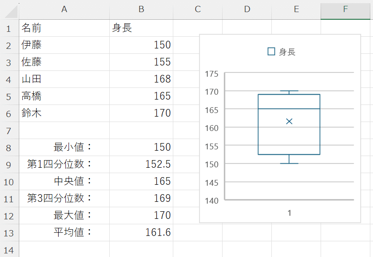Image resolution: width=373 pixels, height=257 pixels.
Task: Select the 平均値： label cell
Action: 64,232
